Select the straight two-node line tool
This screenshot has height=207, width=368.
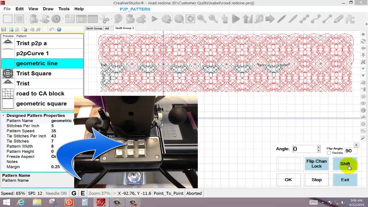click(327, 19)
